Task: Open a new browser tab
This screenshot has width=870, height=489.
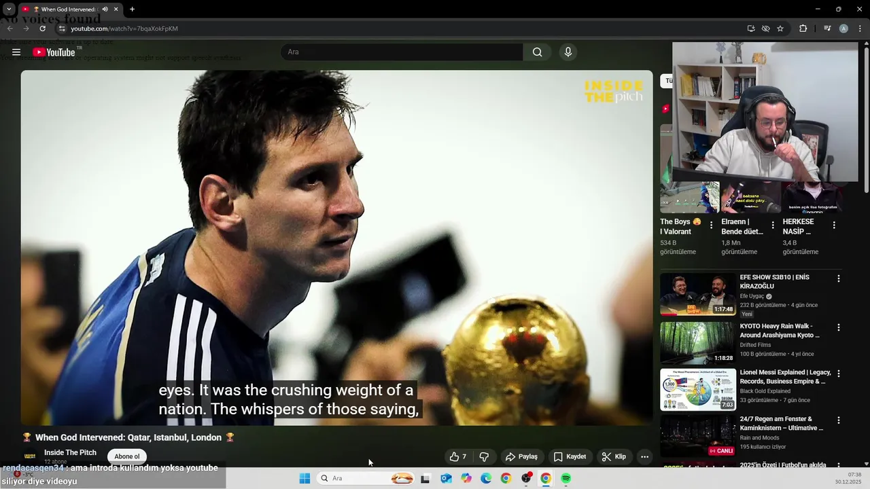Action: [x=132, y=10]
